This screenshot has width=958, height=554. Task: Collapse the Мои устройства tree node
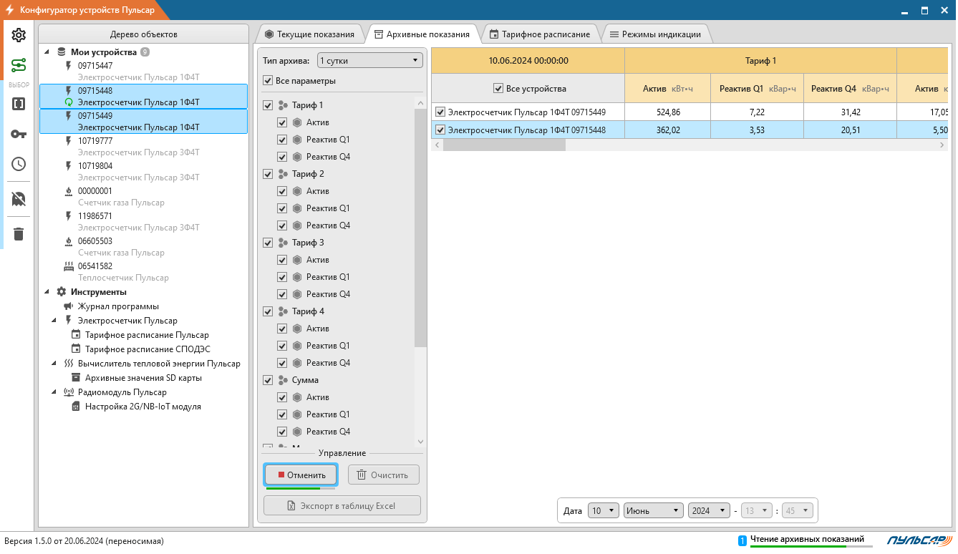(47, 52)
